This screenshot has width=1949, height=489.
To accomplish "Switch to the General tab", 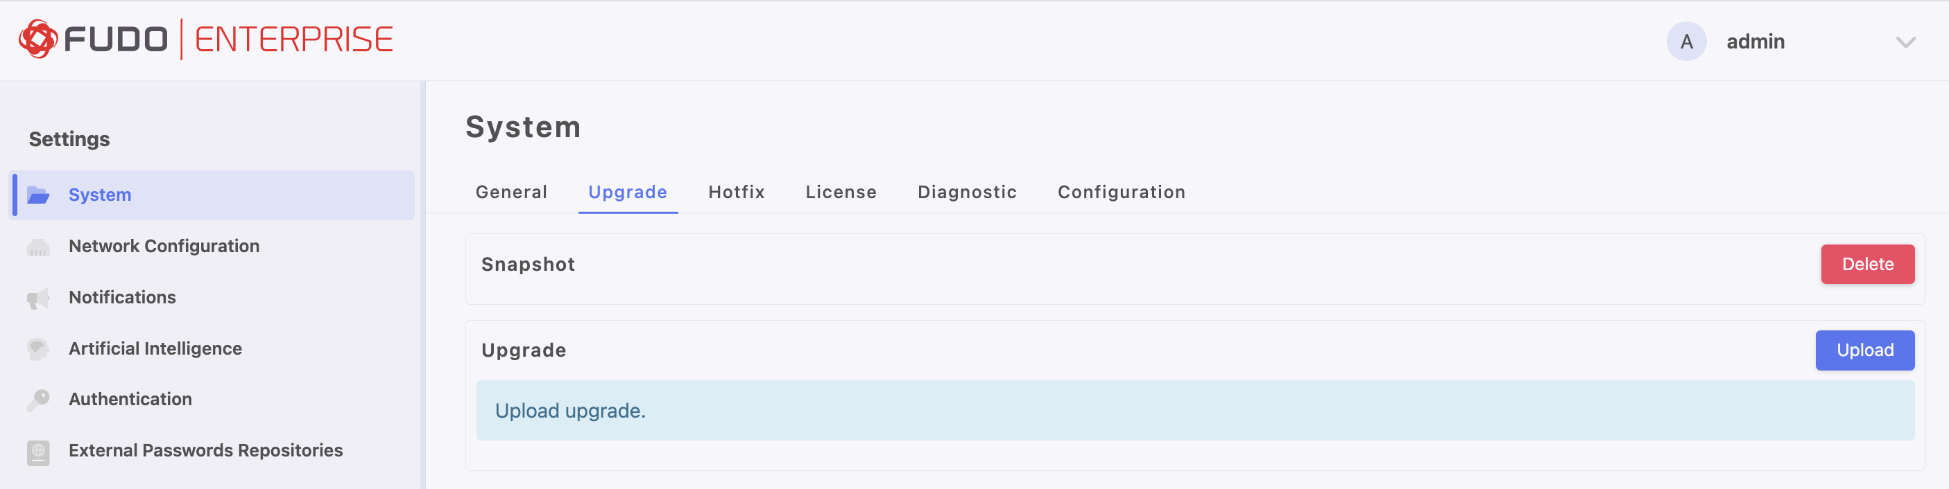I will [x=511, y=192].
